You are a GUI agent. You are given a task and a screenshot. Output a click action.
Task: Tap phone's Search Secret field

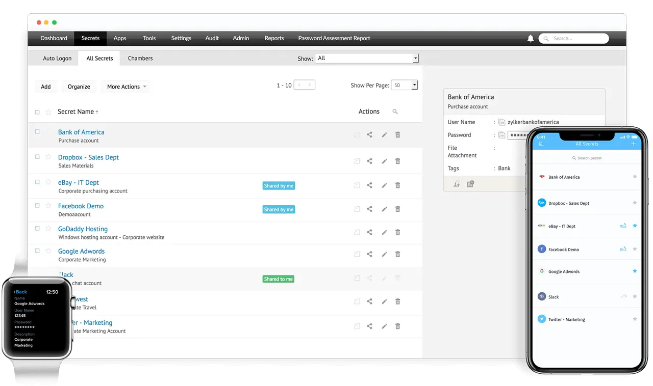[x=587, y=158]
